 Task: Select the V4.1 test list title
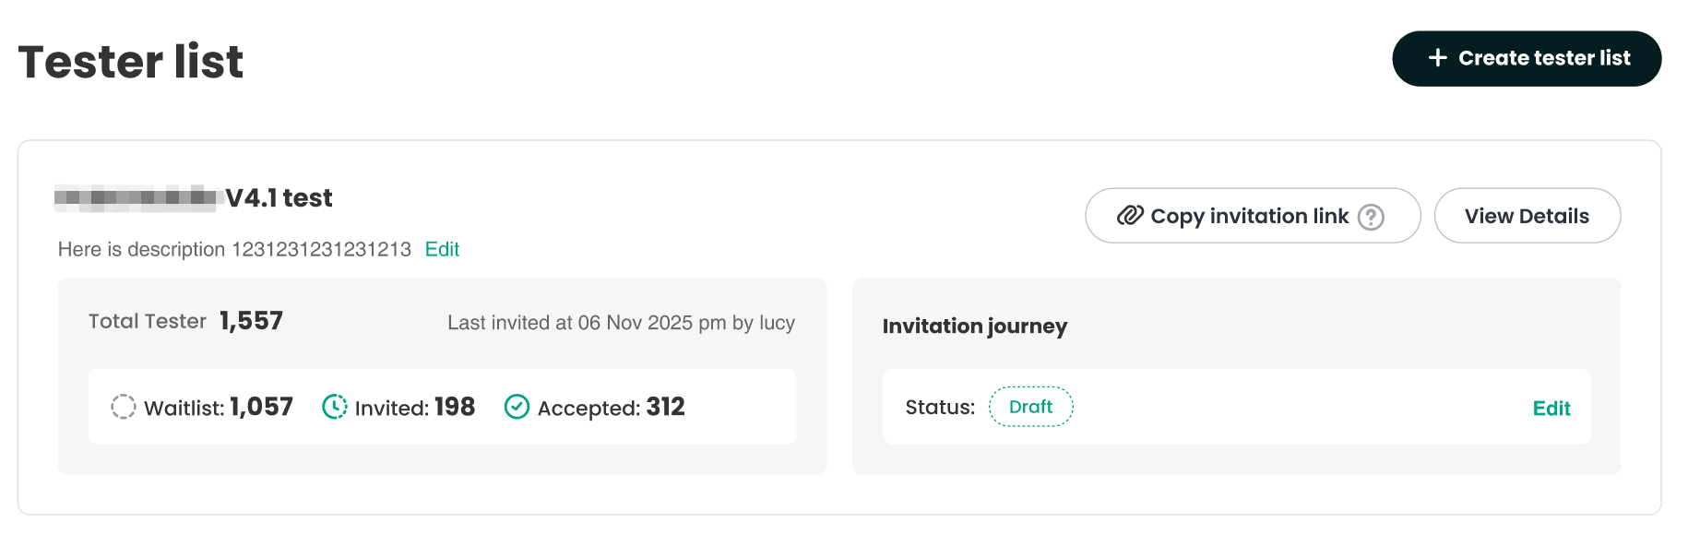click(279, 198)
